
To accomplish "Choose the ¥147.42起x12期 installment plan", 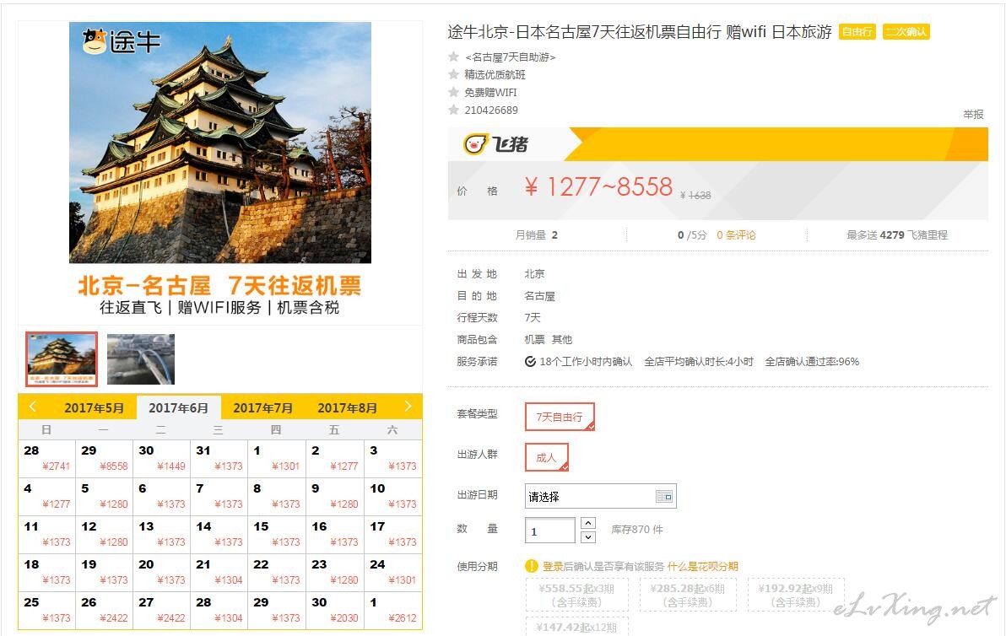I will (x=577, y=627).
